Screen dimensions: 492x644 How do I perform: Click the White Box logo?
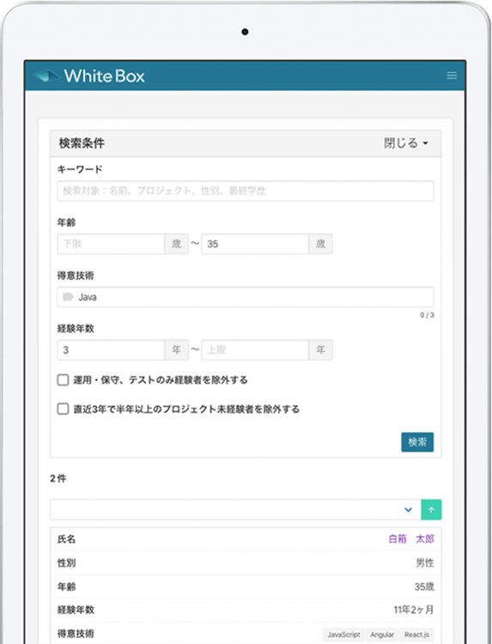(88, 76)
